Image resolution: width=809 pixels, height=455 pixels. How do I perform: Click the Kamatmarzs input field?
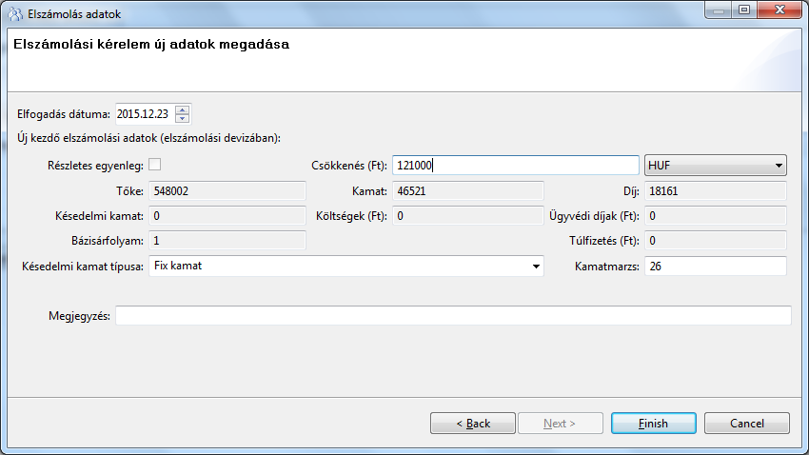point(715,267)
